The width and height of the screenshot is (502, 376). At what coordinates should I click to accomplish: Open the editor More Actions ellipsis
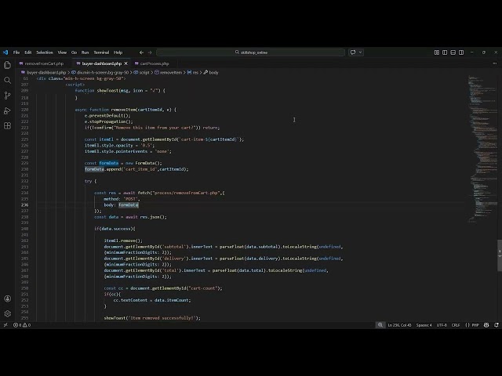tap(495, 63)
